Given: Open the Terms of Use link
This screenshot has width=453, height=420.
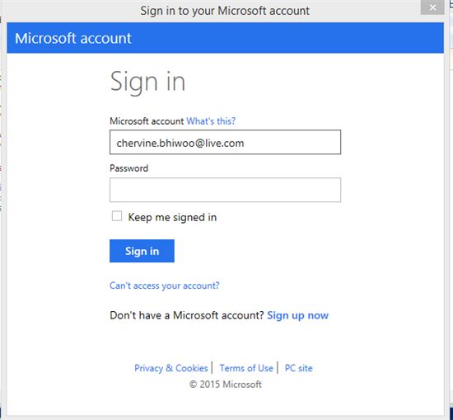Looking at the screenshot, I should click(246, 368).
